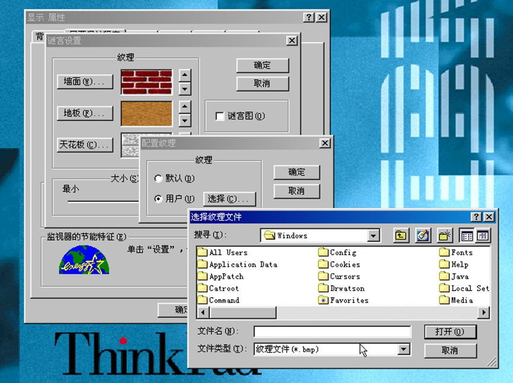The width and height of the screenshot is (513, 383).
Task: Select the AppPatch folder
Action: 221,276
